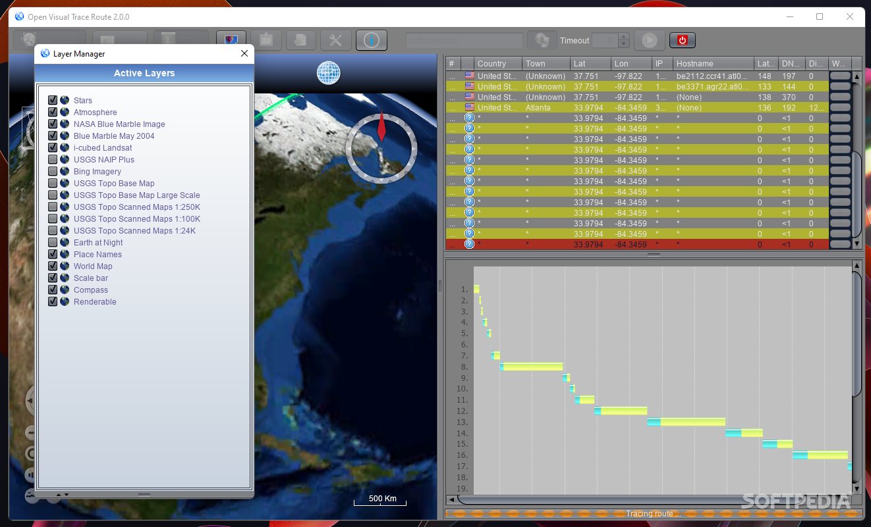Click the up arrow of the chart vertical scrollbar
Image resolution: width=871 pixels, height=527 pixels.
857,264
